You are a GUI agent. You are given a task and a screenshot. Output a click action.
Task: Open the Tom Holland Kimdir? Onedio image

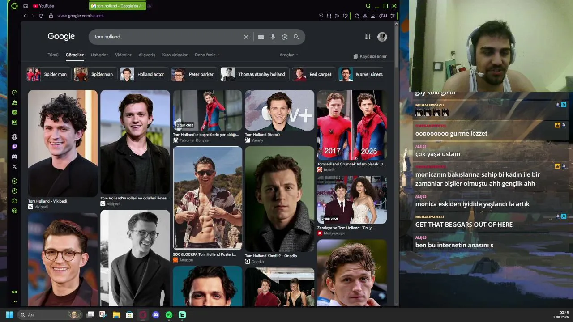[279, 199]
